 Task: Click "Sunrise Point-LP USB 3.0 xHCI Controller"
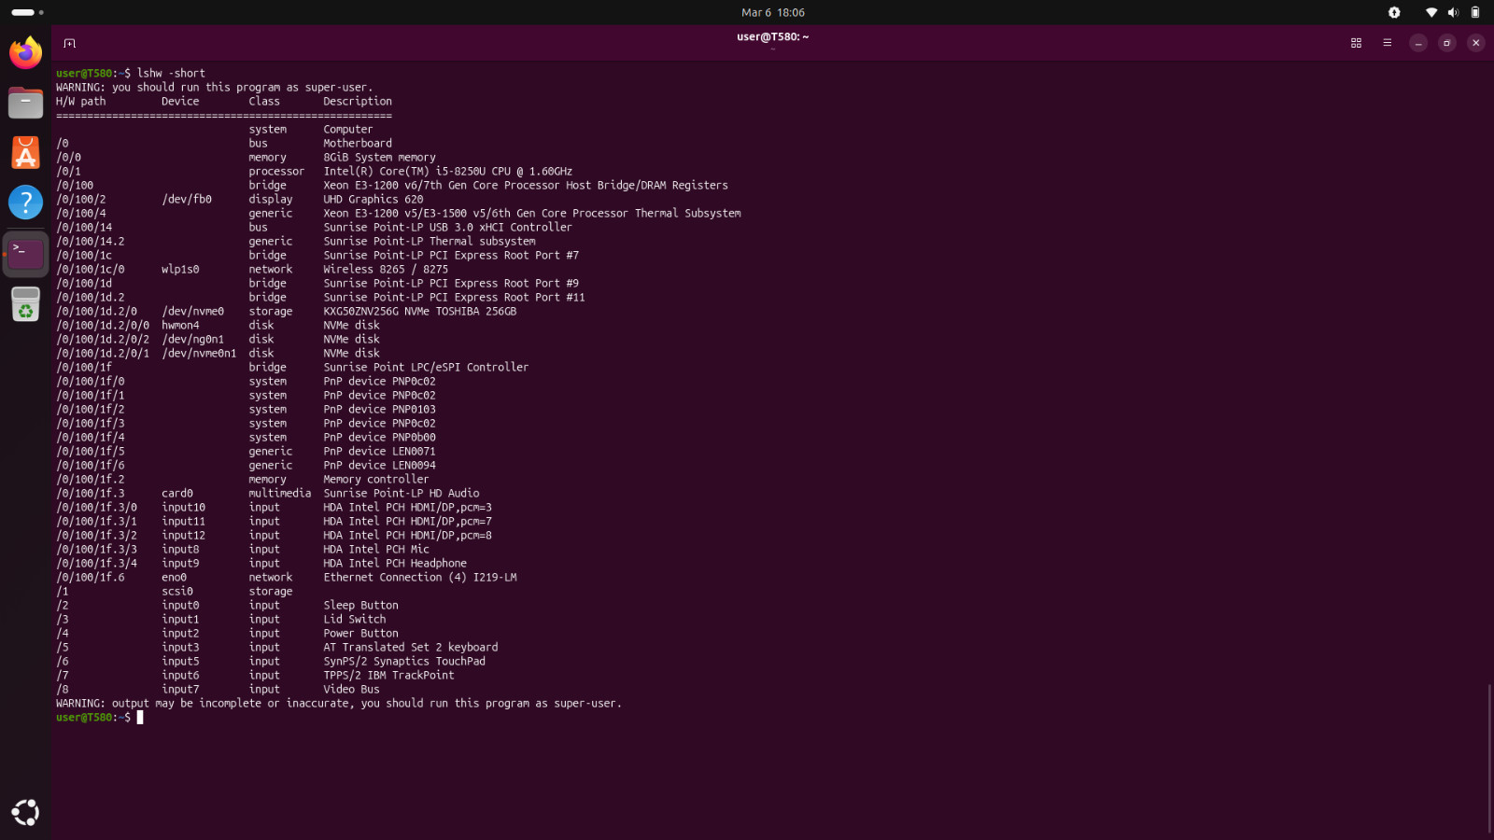[448, 227]
